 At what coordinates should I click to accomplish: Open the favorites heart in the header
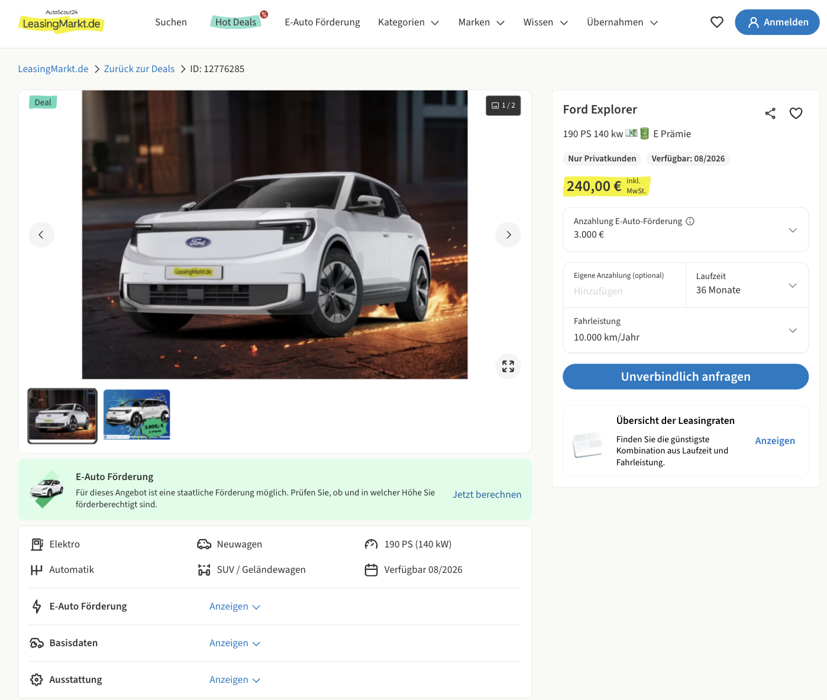click(x=716, y=22)
